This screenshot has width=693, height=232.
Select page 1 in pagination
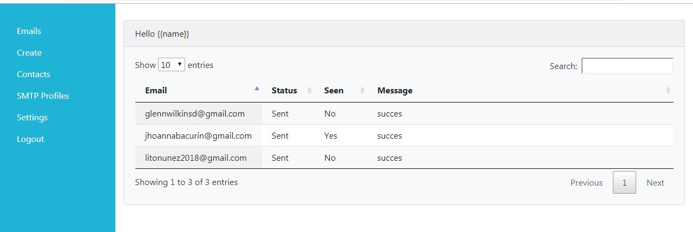point(624,183)
